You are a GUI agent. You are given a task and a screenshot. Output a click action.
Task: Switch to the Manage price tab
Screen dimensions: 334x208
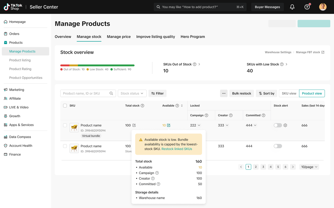point(119,37)
